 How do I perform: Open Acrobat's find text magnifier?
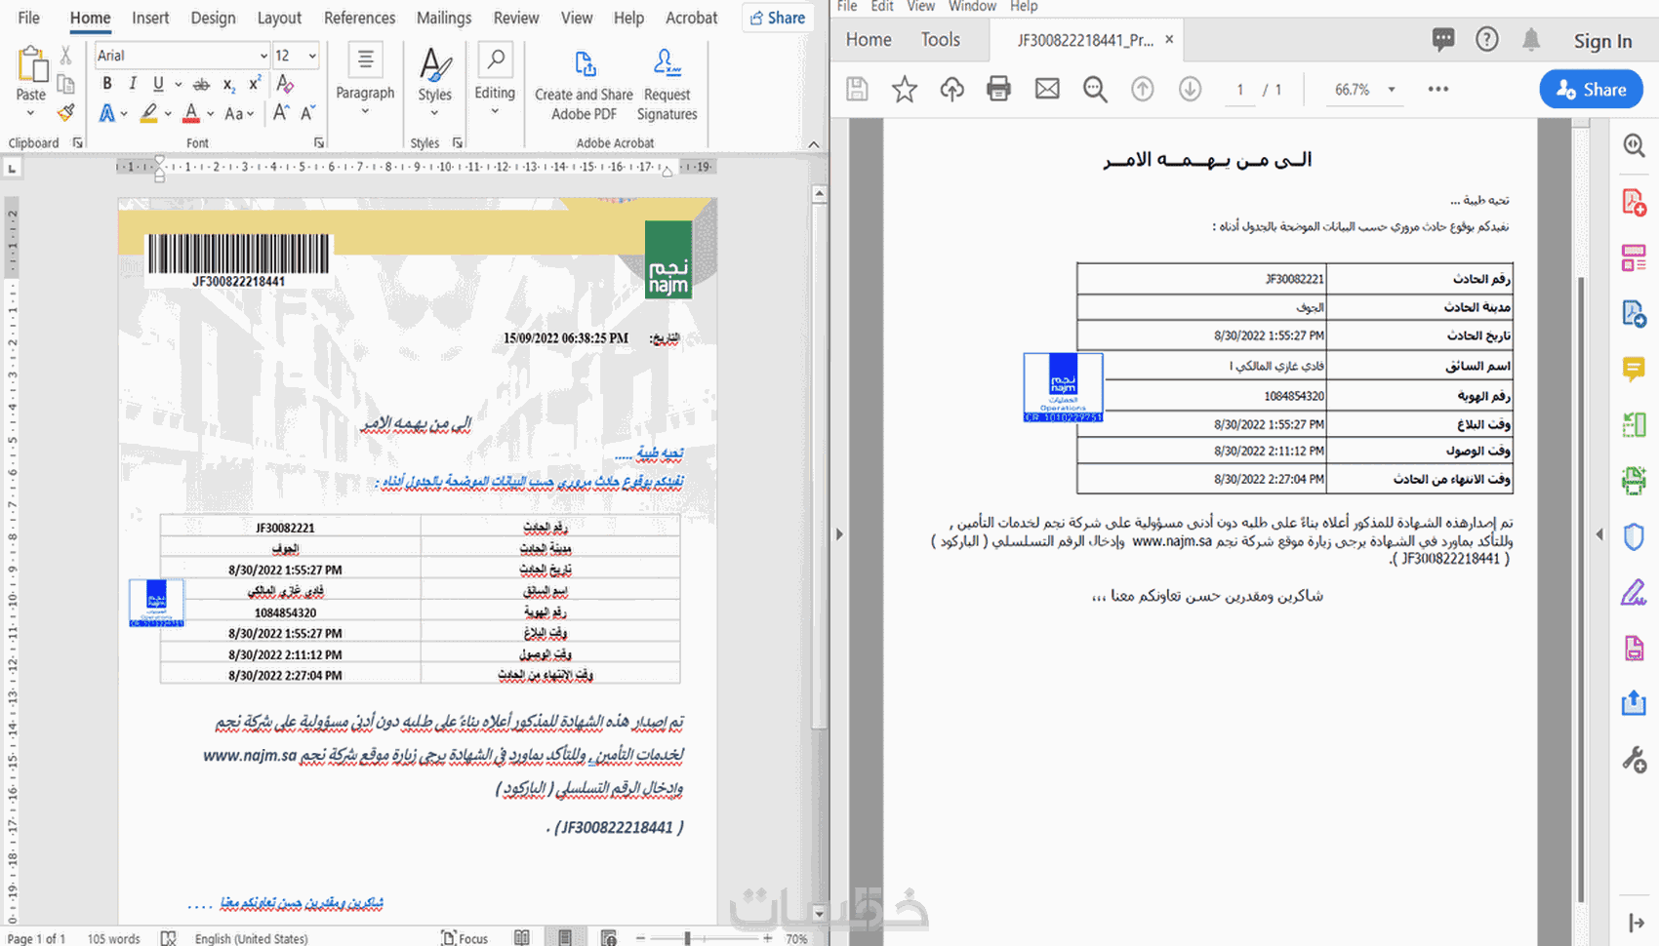pyautogui.click(x=1095, y=90)
